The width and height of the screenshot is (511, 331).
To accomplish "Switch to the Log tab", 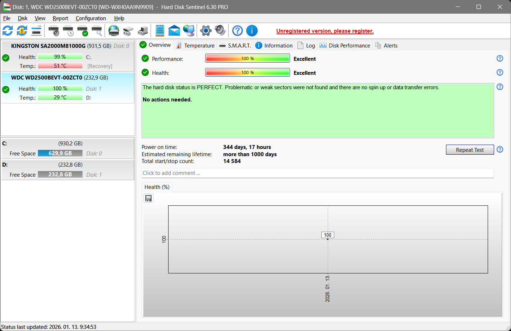I will point(306,45).
